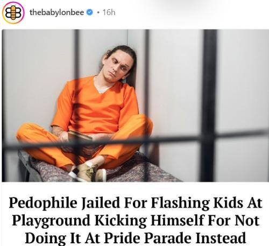Screen dimensions: 269x246
Task: Open the Babylon Bee profile avatar
Action: [x=13, y=12]
